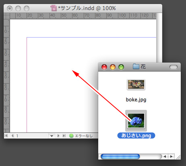Go to the first page arrow

point(6,136)
